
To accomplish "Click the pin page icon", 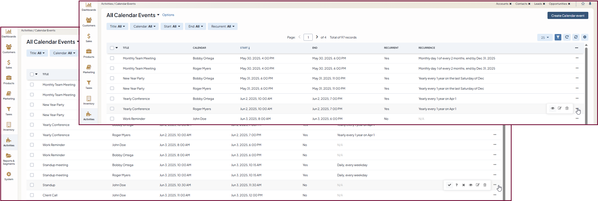I will click(x=590, y=4).
